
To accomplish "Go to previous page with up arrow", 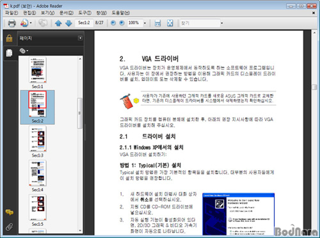I will (x=58, y=23).
